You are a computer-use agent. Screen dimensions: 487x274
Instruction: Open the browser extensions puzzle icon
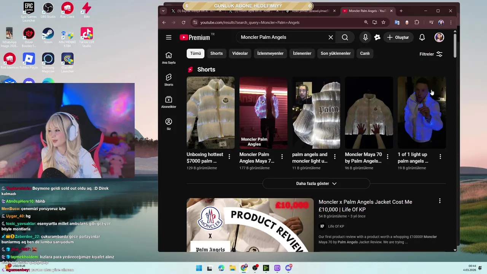pos(417,22)
